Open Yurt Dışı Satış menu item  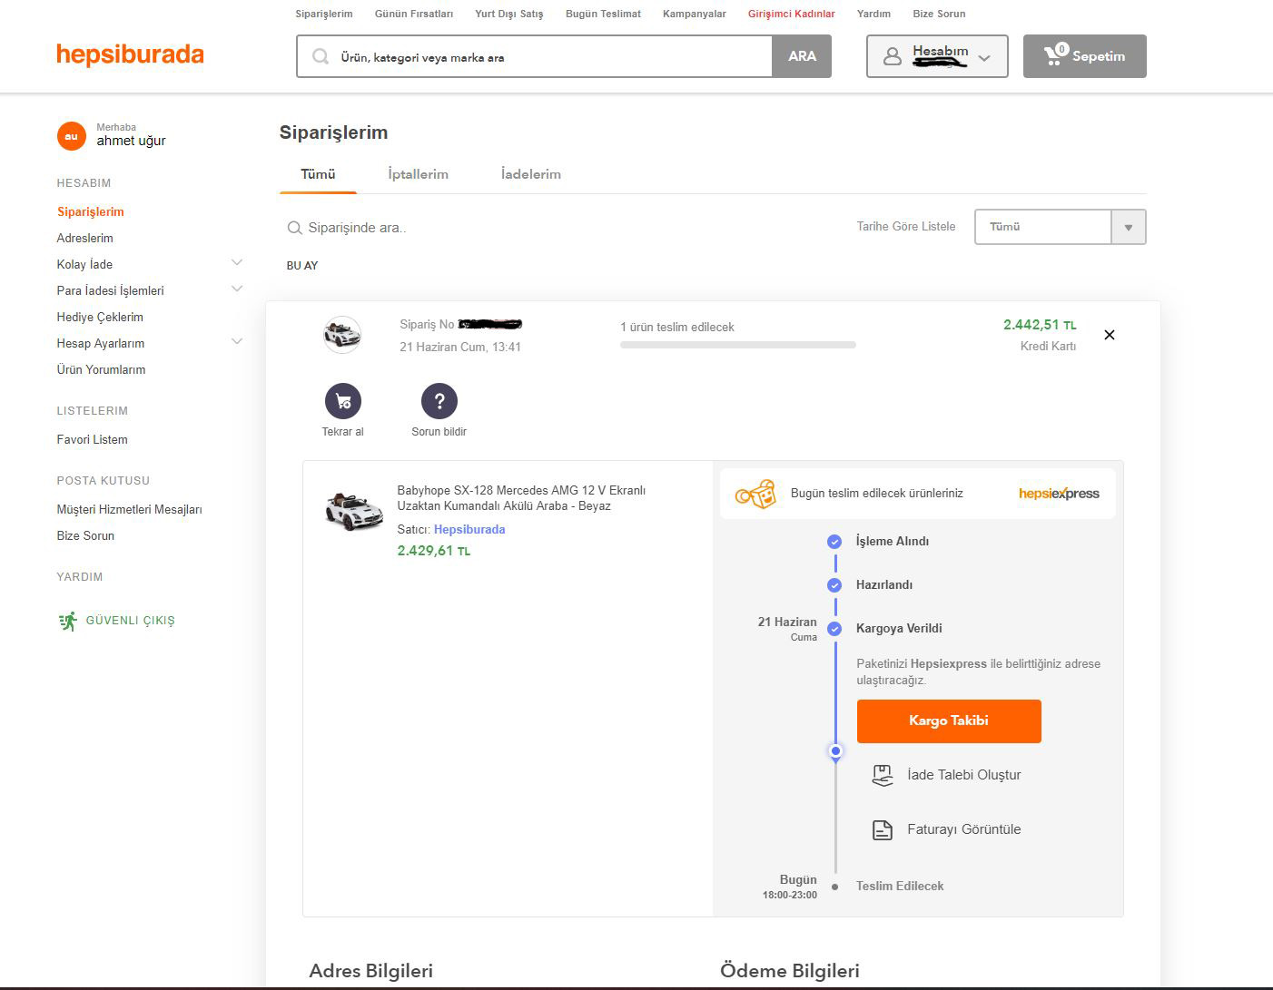click(509, 14)
